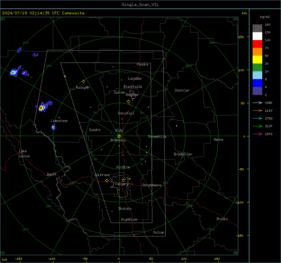Viewport: 281px width, 263px height.
Task: Select the yellow diamond marker near Cochrane
Action: pyautogui.click(x=107, y=181)
